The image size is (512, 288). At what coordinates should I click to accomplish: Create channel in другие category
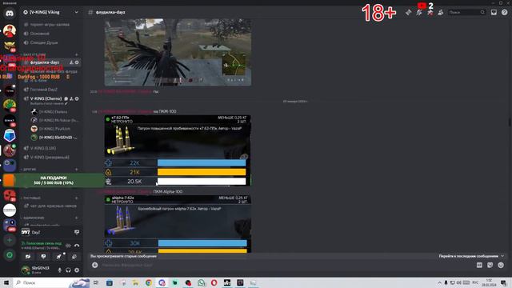[x=77, y=169]
